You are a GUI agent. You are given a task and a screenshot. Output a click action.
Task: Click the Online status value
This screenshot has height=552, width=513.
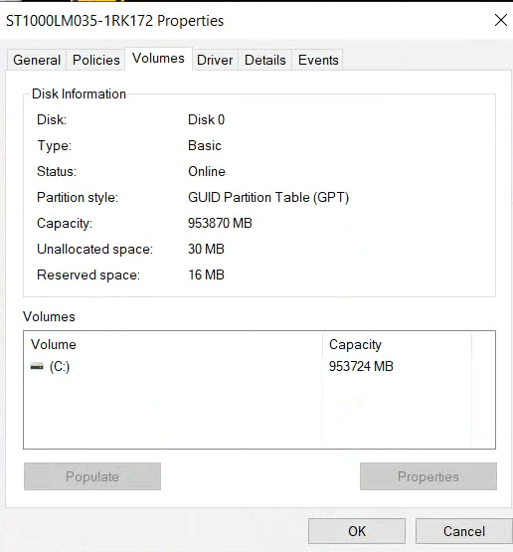point(207,171)
